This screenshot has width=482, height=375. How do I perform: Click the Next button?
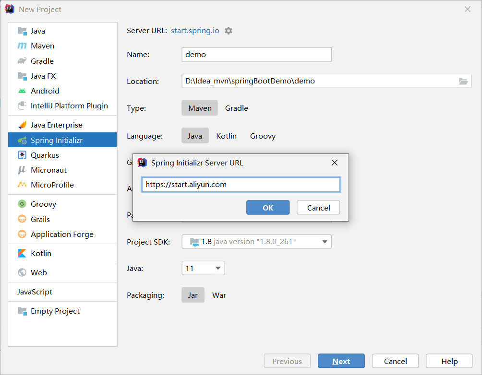pyautogui.click(x=341, y=361)
